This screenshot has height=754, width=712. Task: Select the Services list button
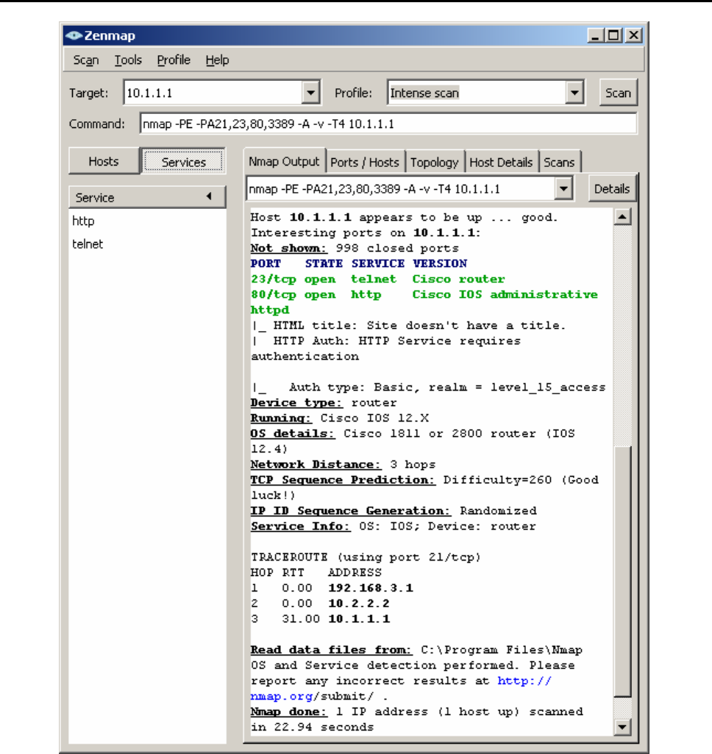(184, 162)
